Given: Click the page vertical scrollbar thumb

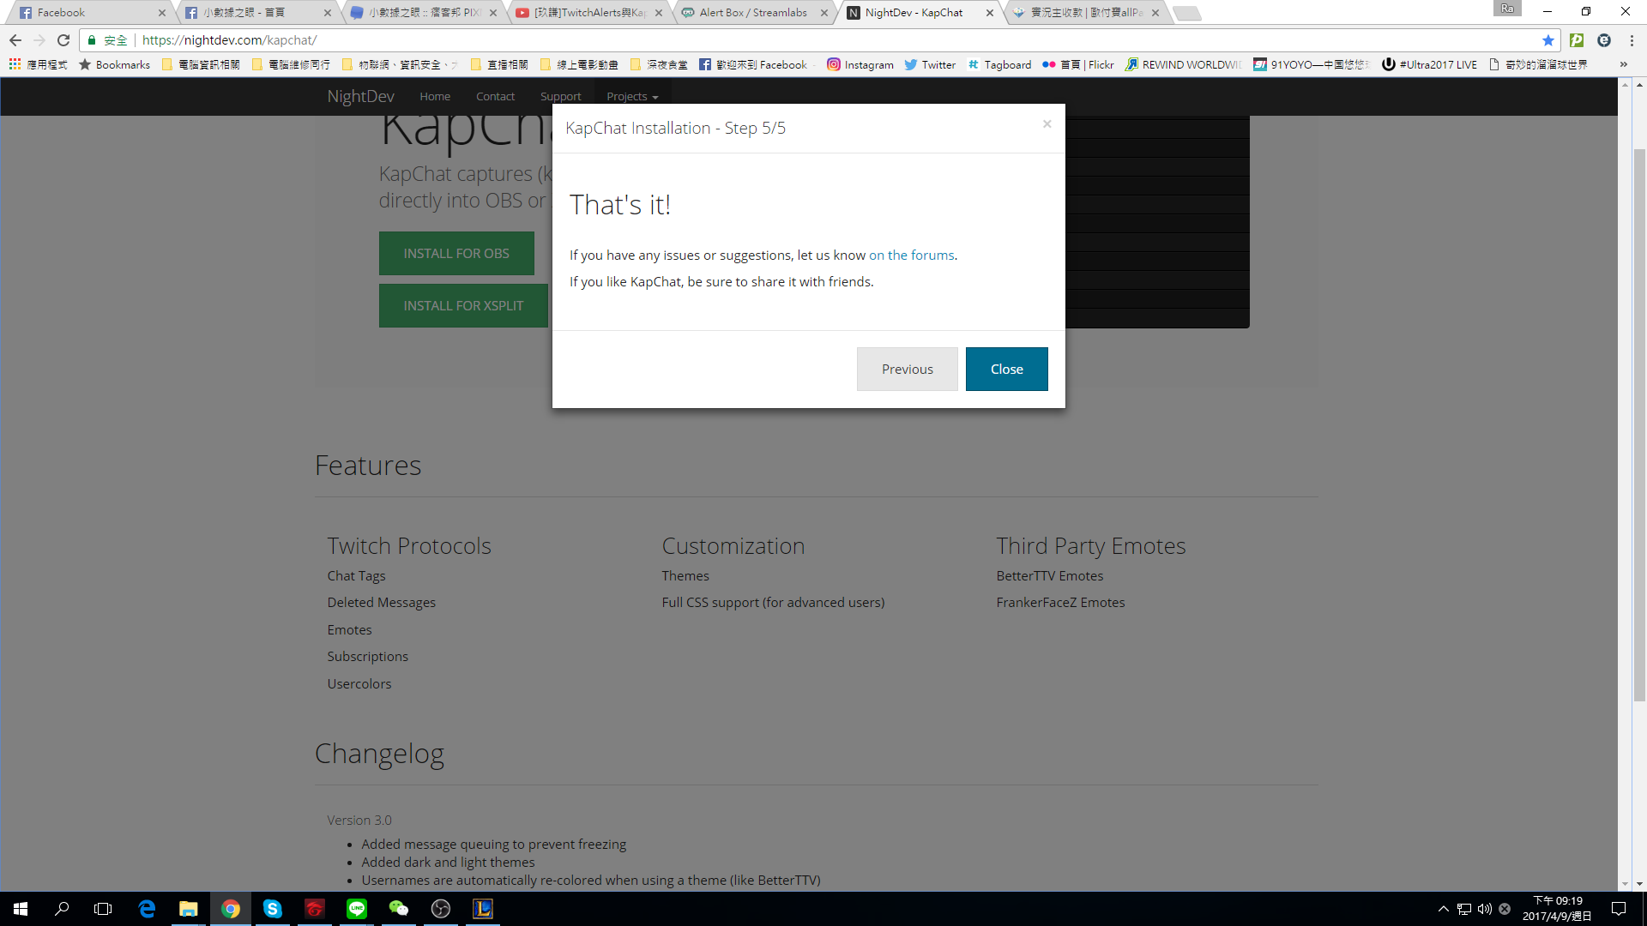Looking at the screenshot, I should point(1639,424).
